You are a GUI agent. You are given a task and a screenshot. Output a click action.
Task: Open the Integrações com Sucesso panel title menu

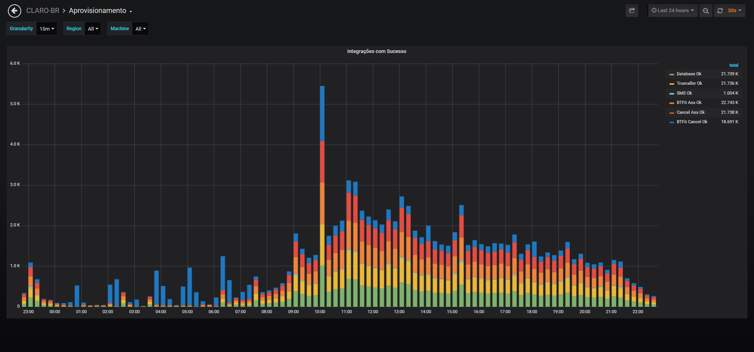click(x=377, y=51)
